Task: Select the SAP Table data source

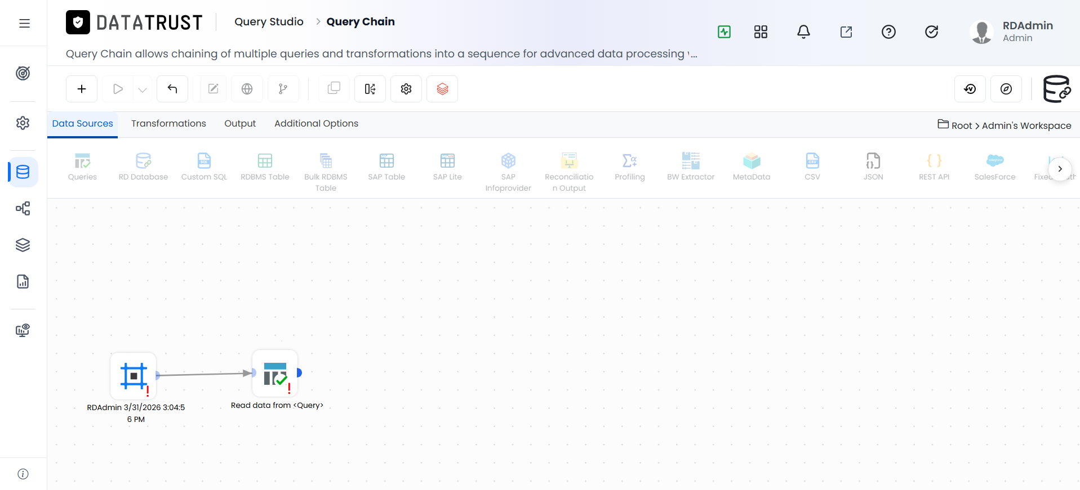Action: (386, 167)
